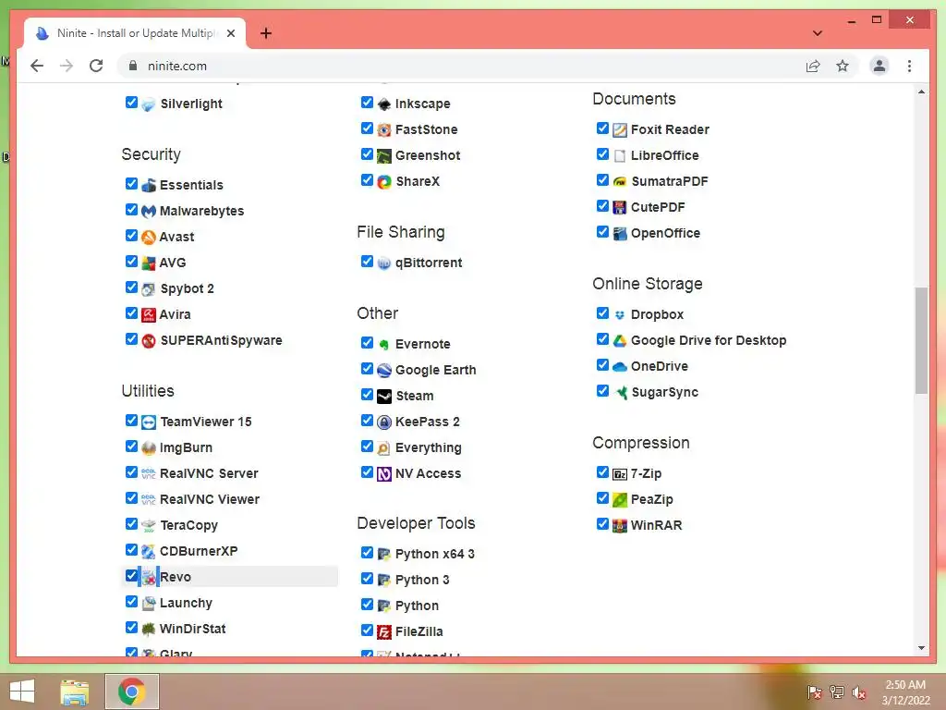
Task: Click the Google Earth globe icon
Action: point(384,370)
